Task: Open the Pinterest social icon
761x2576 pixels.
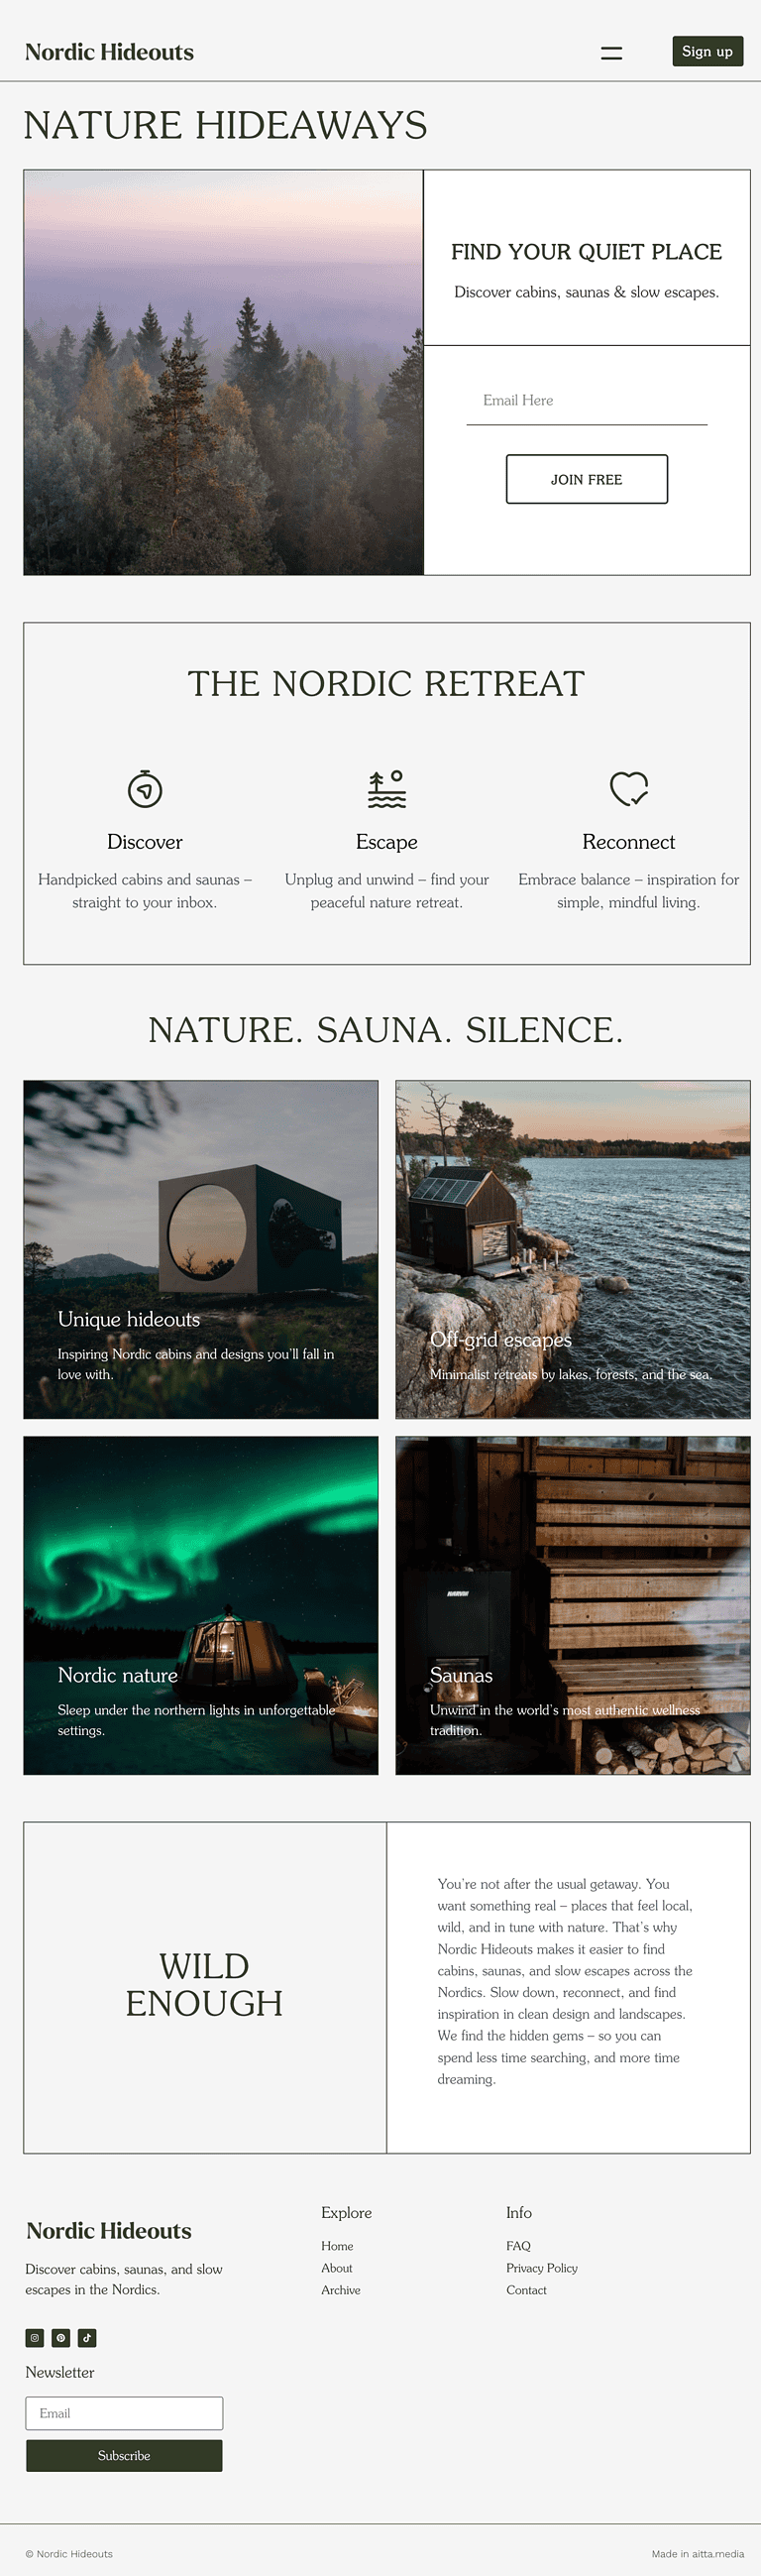Action: [x=61, y=2337]
